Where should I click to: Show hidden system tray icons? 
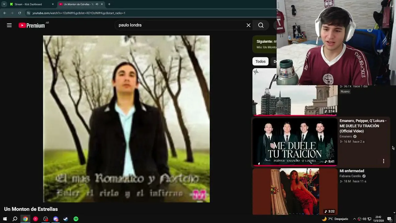point(355,219)
